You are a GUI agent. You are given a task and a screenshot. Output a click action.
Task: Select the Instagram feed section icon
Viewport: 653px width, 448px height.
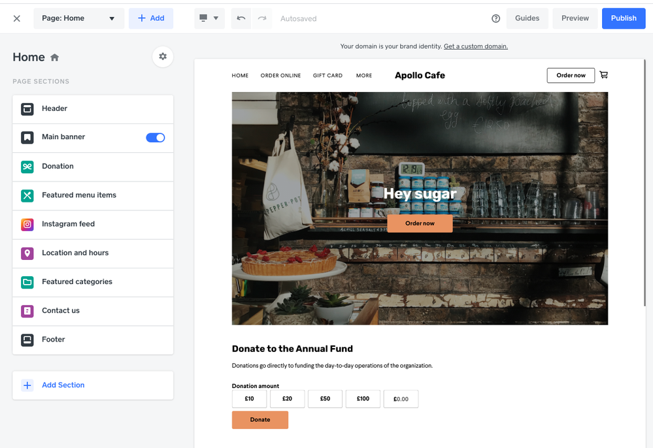(x=27, y=224)
